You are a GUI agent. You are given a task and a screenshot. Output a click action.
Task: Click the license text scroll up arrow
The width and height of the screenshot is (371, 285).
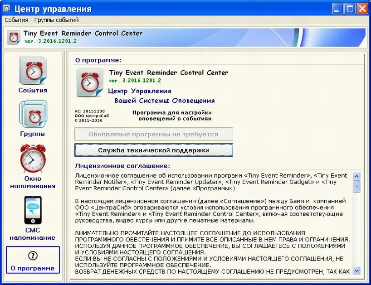pyautogui.click(x=356, y=176)
